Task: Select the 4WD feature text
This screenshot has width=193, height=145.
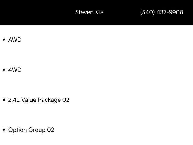Action: (15, 70)
